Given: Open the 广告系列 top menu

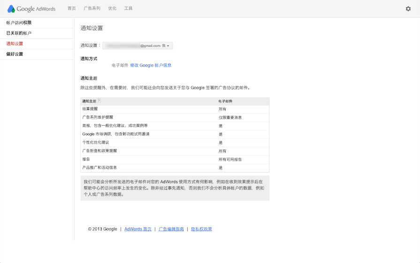Looking at the screenshot, I should [92, 8].
